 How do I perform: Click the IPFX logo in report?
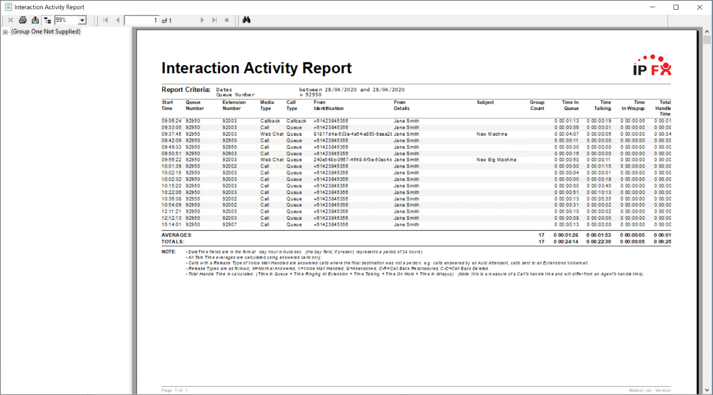(x=652, y=65)
